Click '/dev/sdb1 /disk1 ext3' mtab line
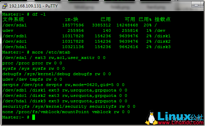 click(x=65, y=90)
